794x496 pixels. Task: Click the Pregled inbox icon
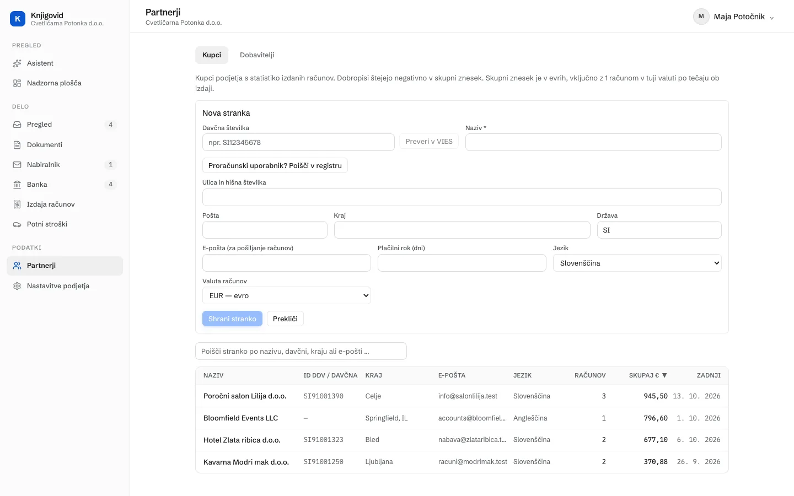(17, 125)
